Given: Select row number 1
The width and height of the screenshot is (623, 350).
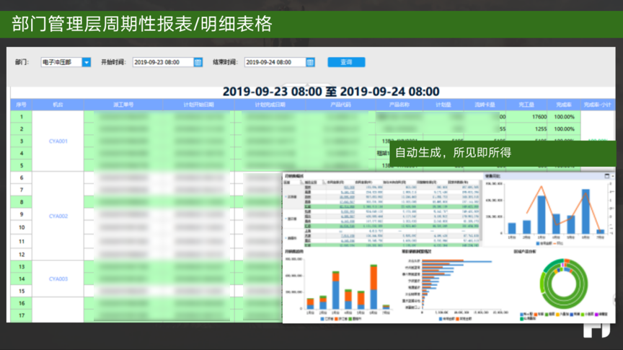Looking at the screenshot, I should click(x=22, y=117).
